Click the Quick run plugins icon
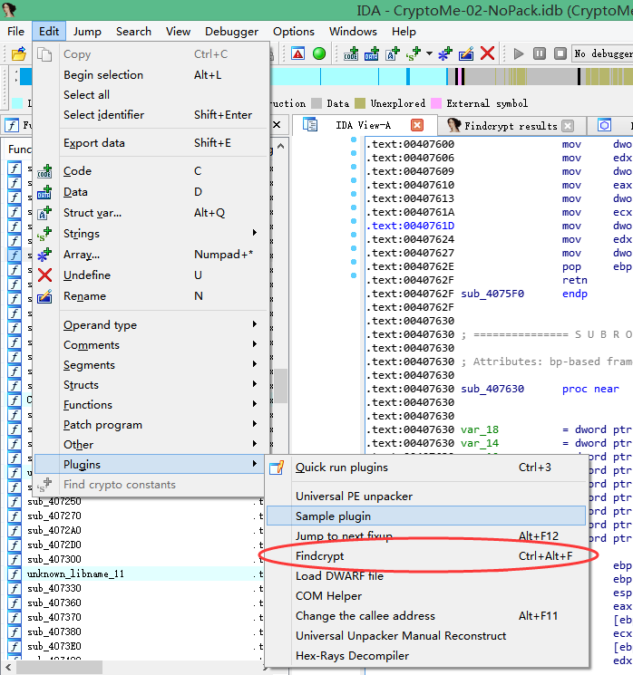 277,468
